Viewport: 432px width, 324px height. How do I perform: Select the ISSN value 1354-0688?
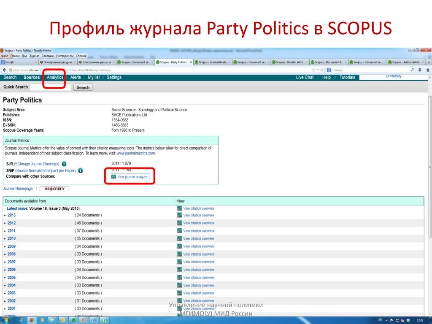tap(120, 120)
